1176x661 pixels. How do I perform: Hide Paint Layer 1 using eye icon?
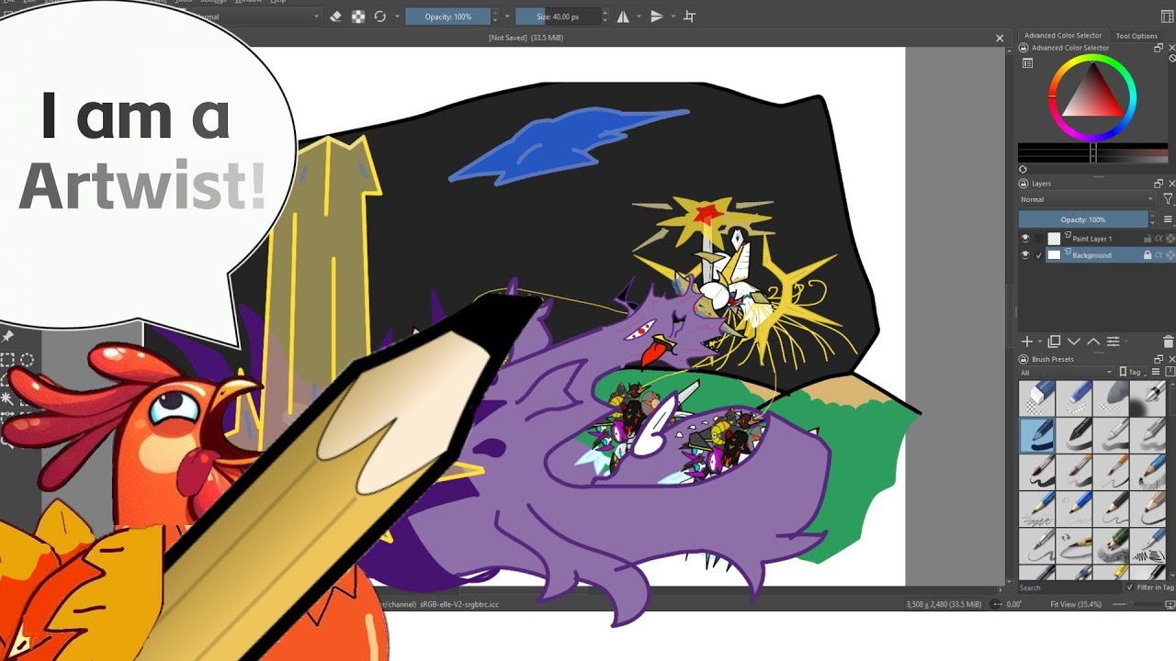coord(1025,238)
